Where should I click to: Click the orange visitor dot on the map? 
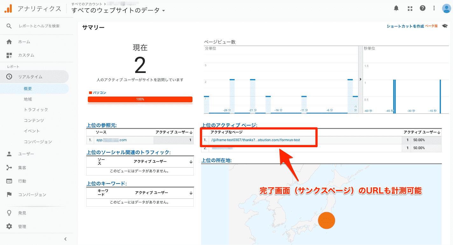[x=326, y=220]
